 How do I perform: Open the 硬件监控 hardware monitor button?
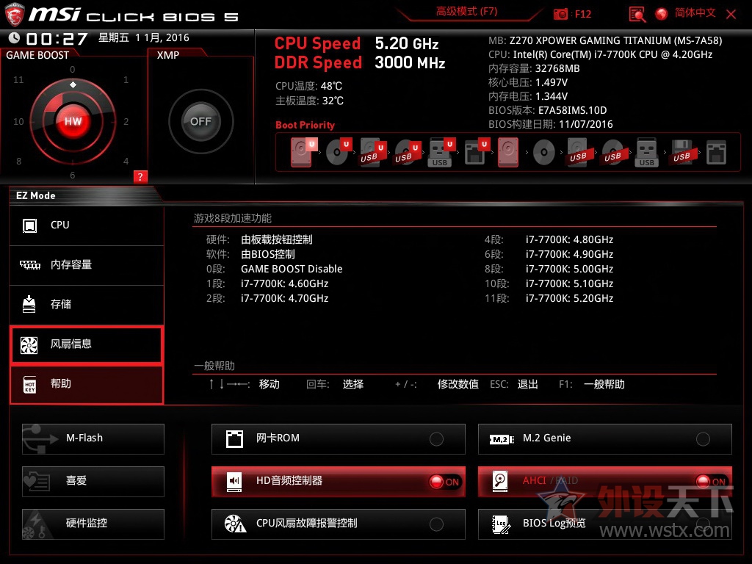click(x=93, y=524)
